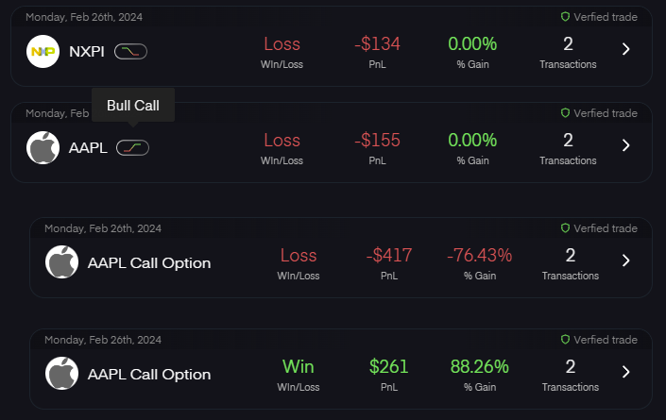The width and height of the screenshot is (666, 420).
Task: Click the AAPL Call Option title with 88.26% gain
Action: [x=149, y=374]
